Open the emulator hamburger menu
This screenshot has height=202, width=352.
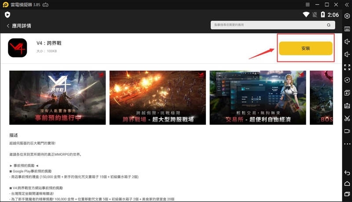pos(308,4)
